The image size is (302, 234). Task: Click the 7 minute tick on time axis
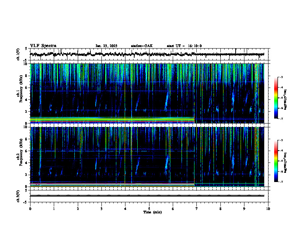coord(197,209)
